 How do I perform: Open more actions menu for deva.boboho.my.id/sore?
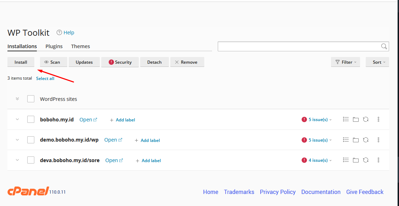pos(378,160)
